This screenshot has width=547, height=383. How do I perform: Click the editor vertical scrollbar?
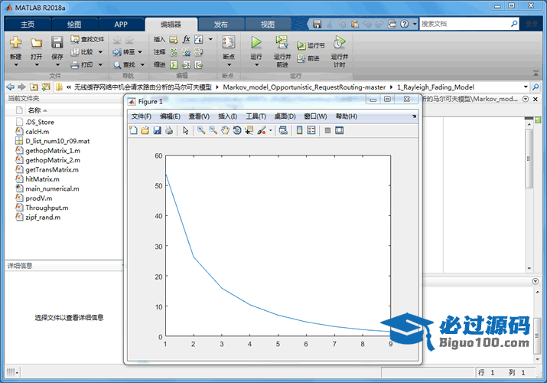click(529, 159)
